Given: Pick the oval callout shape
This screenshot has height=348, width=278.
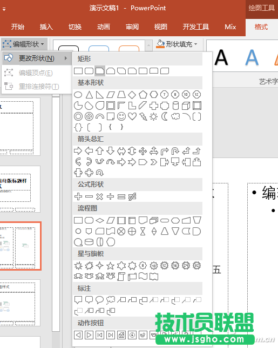Looking at the screenshot, I should click(100, 300).
